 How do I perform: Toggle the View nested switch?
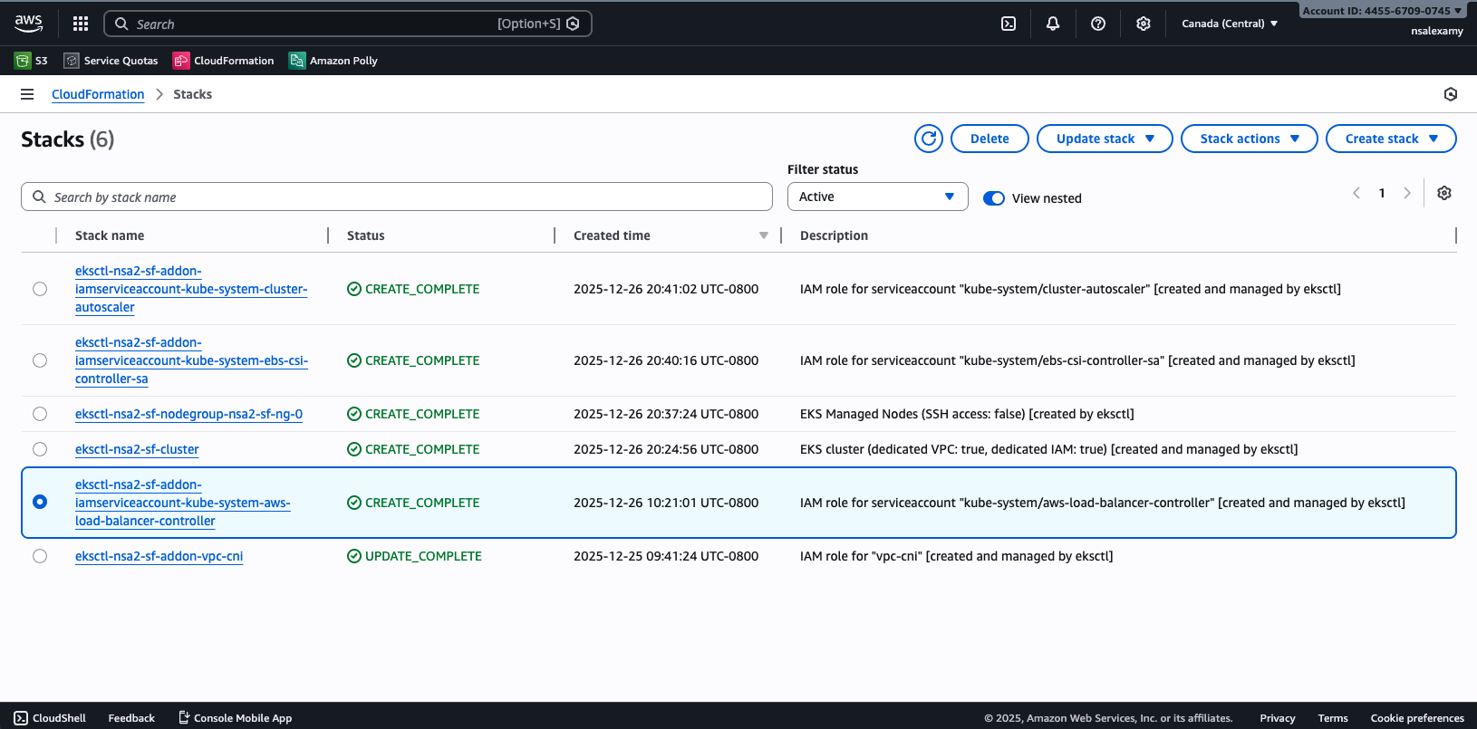pos(994,198)
